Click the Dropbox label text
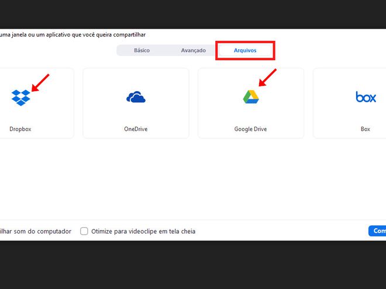Viewport: 386px width, 289px height. (20, 129)
